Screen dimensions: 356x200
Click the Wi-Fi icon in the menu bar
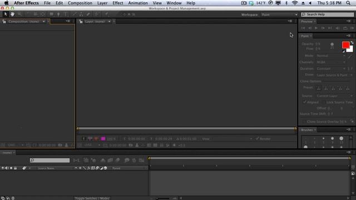click(294, 3)
